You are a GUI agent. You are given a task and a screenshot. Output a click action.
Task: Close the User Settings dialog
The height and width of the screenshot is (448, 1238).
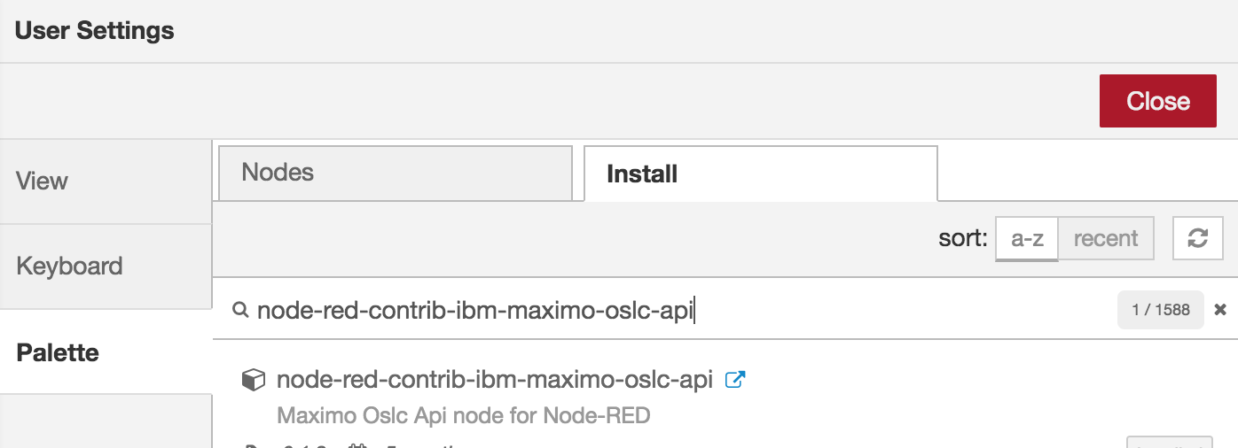coord(1158,101)
